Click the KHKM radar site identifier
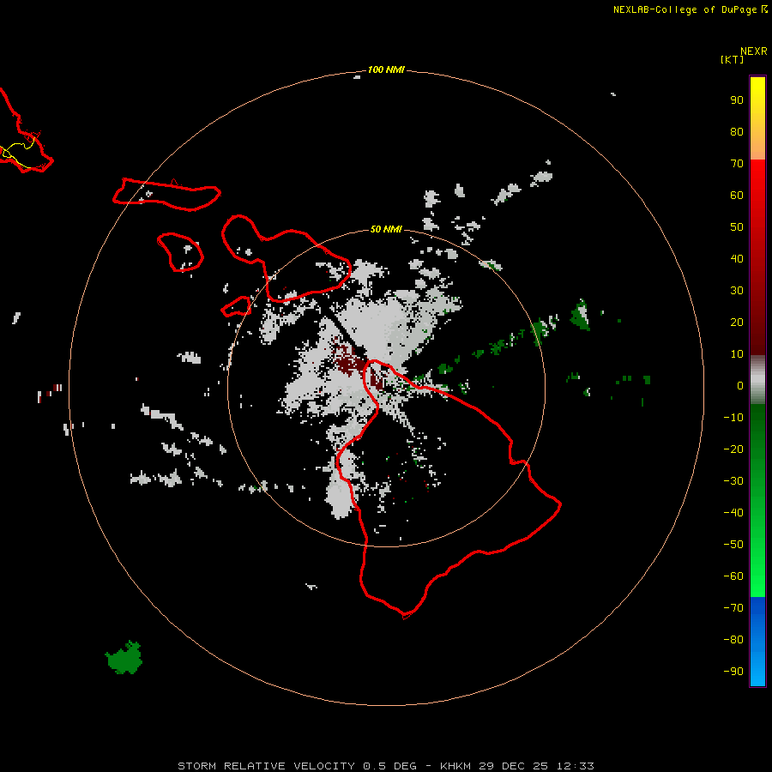 455,766
